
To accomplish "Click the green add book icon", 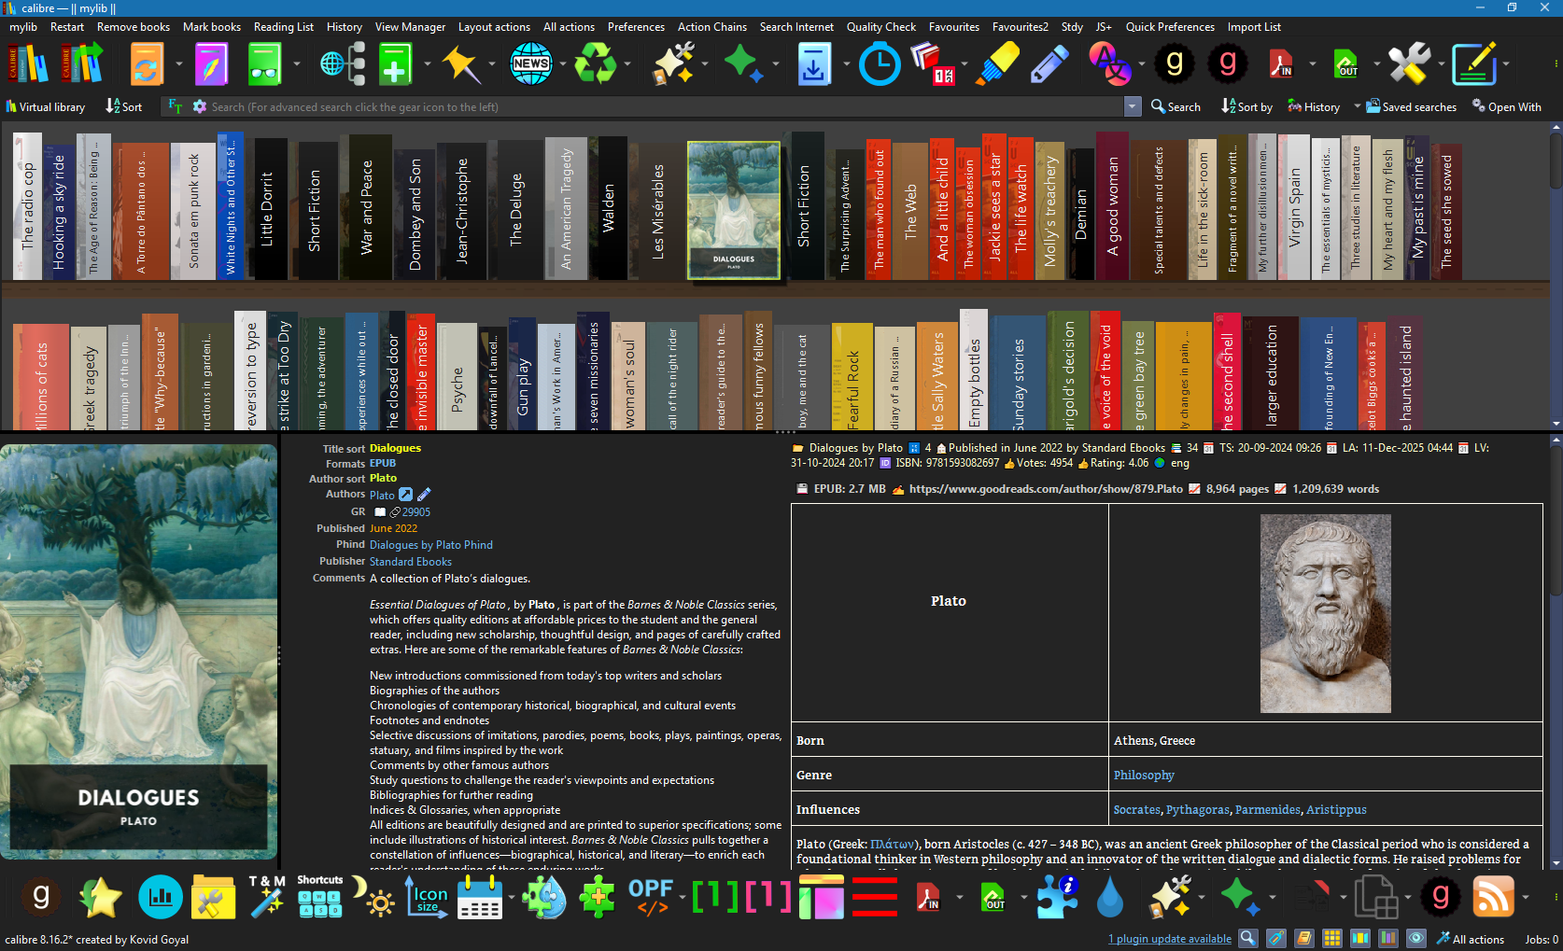I will (x=395, y=64).
